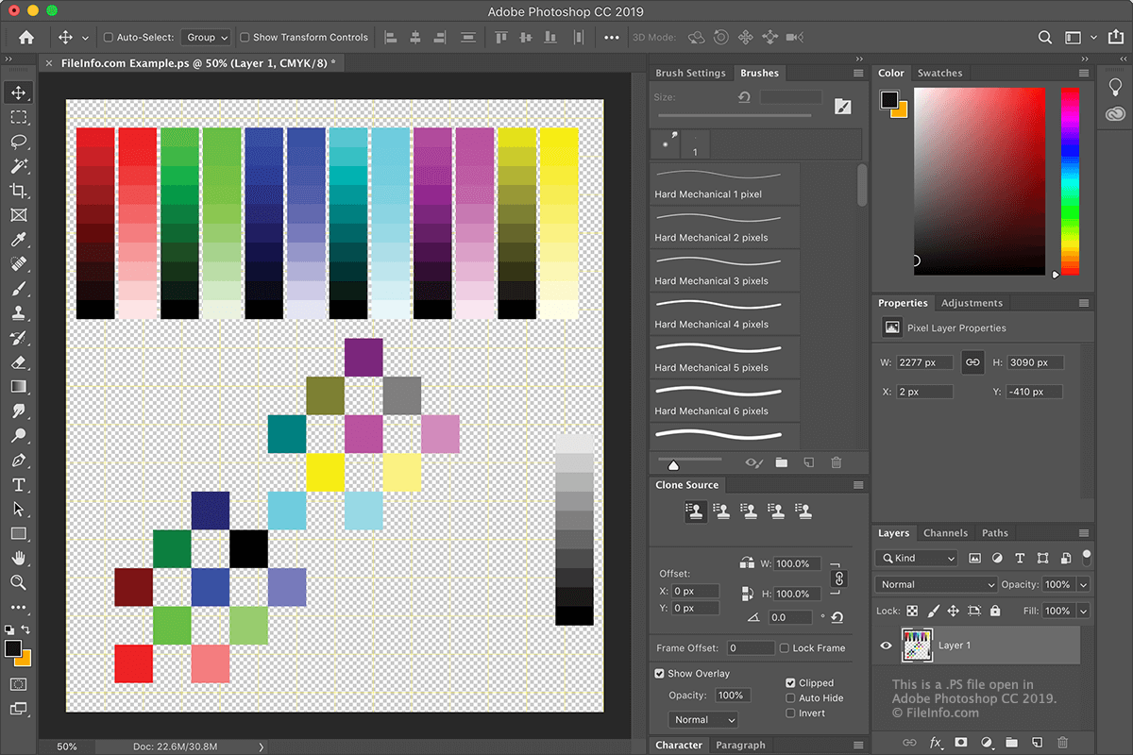Open the Auto-Select Group dropdown
Image resolution: width=1133 pixels, height=755 pixels.
point(207,38)
